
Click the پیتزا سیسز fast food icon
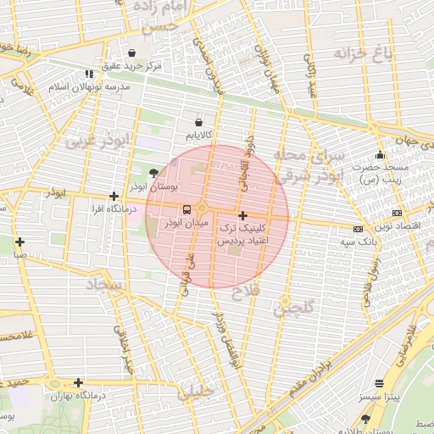click(x=379, y=384)
